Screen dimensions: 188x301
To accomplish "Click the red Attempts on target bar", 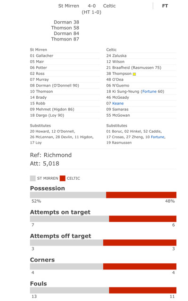I will (x=143, y=219).
